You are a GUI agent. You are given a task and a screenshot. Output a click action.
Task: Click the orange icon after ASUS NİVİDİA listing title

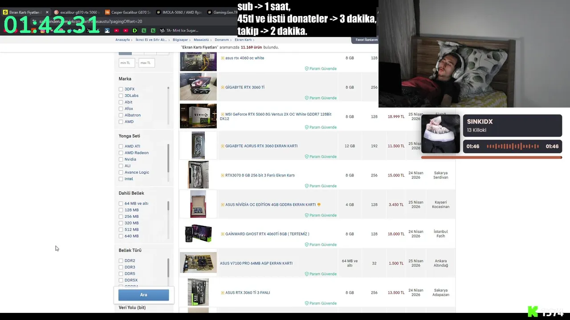point(319,204)
